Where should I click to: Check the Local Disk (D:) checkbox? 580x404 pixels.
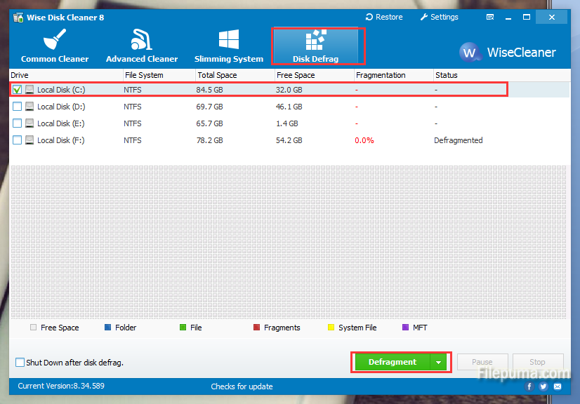18,107
